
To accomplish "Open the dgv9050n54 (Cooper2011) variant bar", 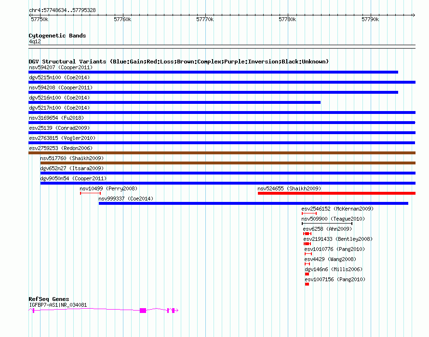I will pos(228,183).
